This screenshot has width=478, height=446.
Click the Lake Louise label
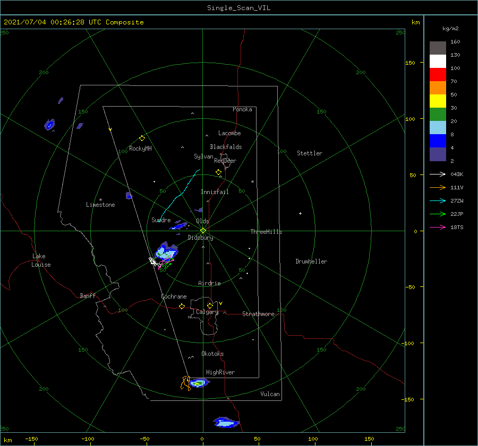click(x=41, y=260)
